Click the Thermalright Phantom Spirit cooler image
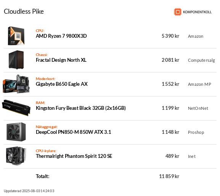Image resolution: width=220 pixels, height=196 pixels. [16, 156]
